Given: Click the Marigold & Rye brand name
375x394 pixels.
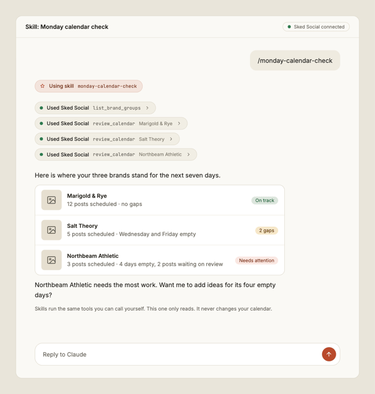Looking at the screenshot, I should 87,196.
